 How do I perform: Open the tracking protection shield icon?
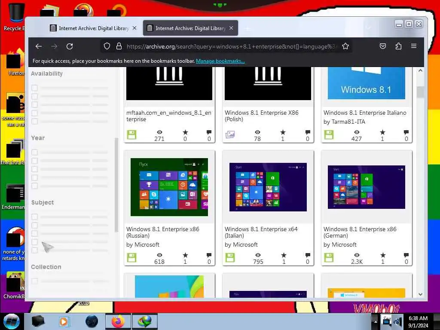coord(107,46)
